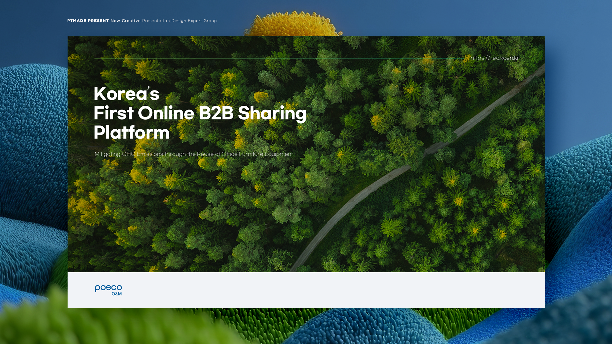Click the blue textured shape at left

pyautogui.click(x=32, y=127)
